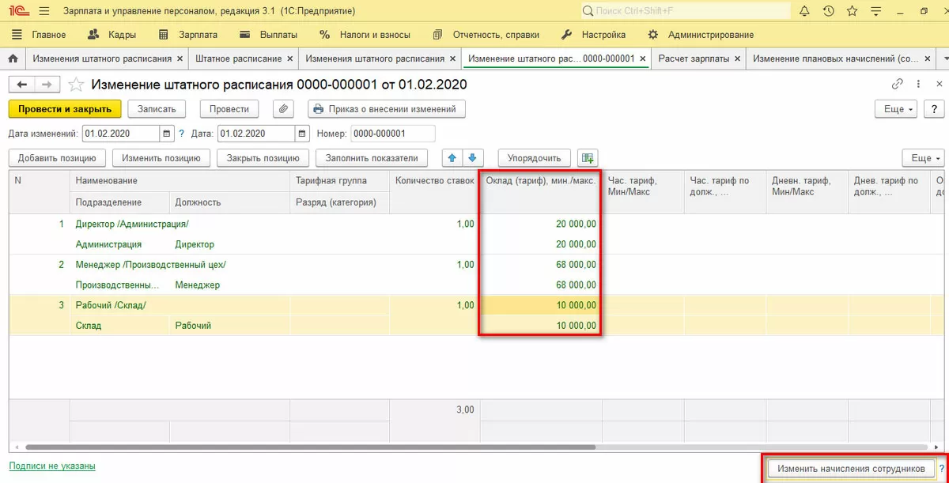
Task: Click the notifications bell icon
Action: [804, 12]
